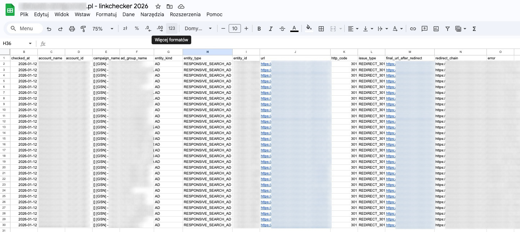Toggle italic formatting
520x232 pixels.
pyautogui.click(x=270, y=29)
